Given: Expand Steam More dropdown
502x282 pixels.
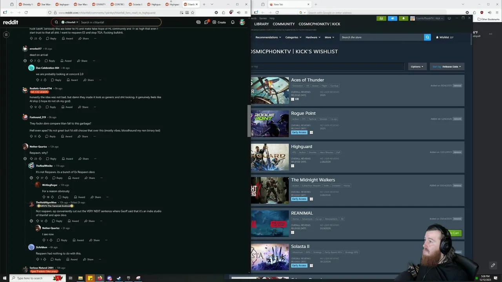Looking at the screenshot, I should (329, 37).
